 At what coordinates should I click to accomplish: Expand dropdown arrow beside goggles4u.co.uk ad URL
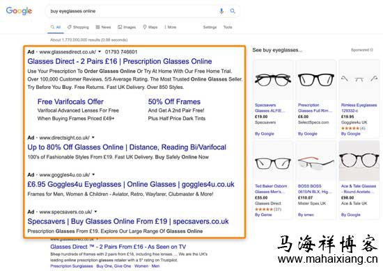(93, 174)
